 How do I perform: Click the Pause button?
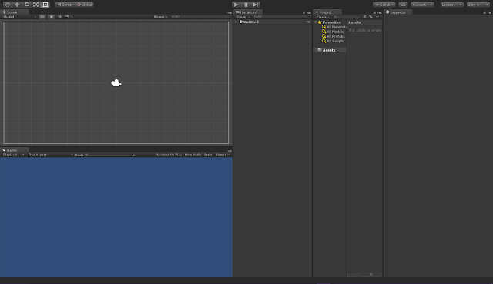coord(246,5)
